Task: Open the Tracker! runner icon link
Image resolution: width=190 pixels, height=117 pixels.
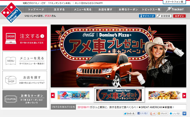Action: [175, 9]
